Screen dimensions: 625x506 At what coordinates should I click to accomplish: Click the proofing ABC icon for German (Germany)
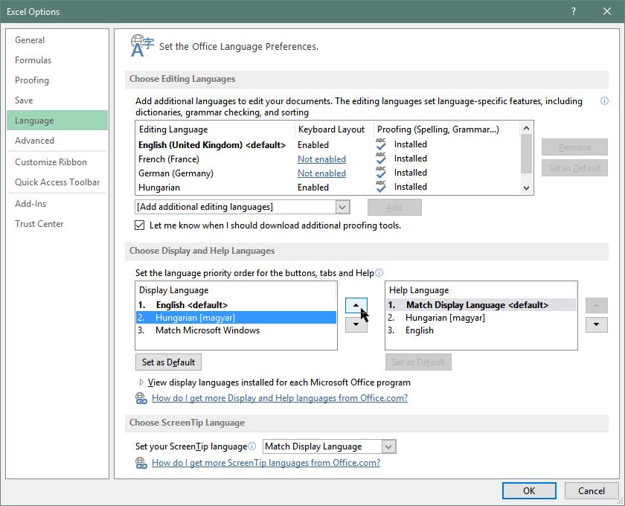(x=381, y=173)
